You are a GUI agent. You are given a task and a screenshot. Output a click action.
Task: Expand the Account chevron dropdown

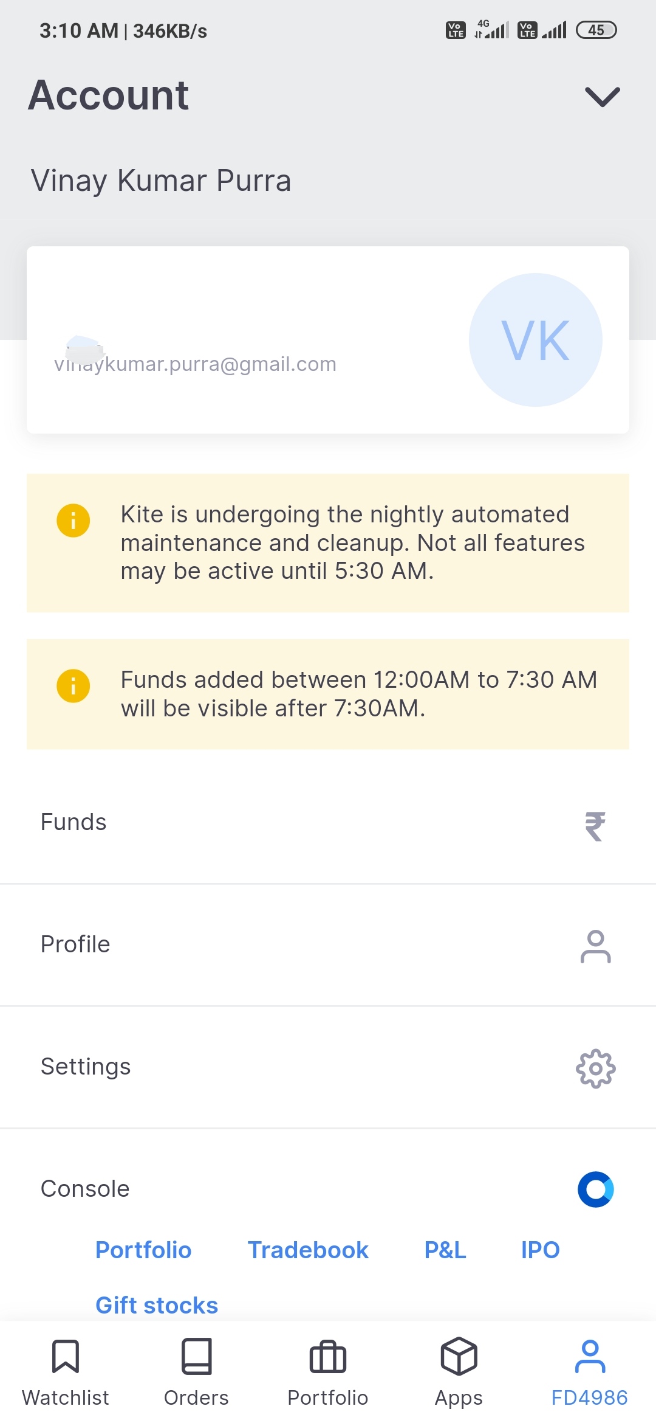(602, 97)
